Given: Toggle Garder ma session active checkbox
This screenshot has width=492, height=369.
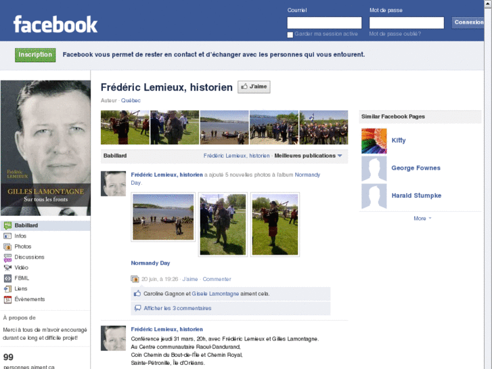Looking at the screenshot, I should point(290,35).
